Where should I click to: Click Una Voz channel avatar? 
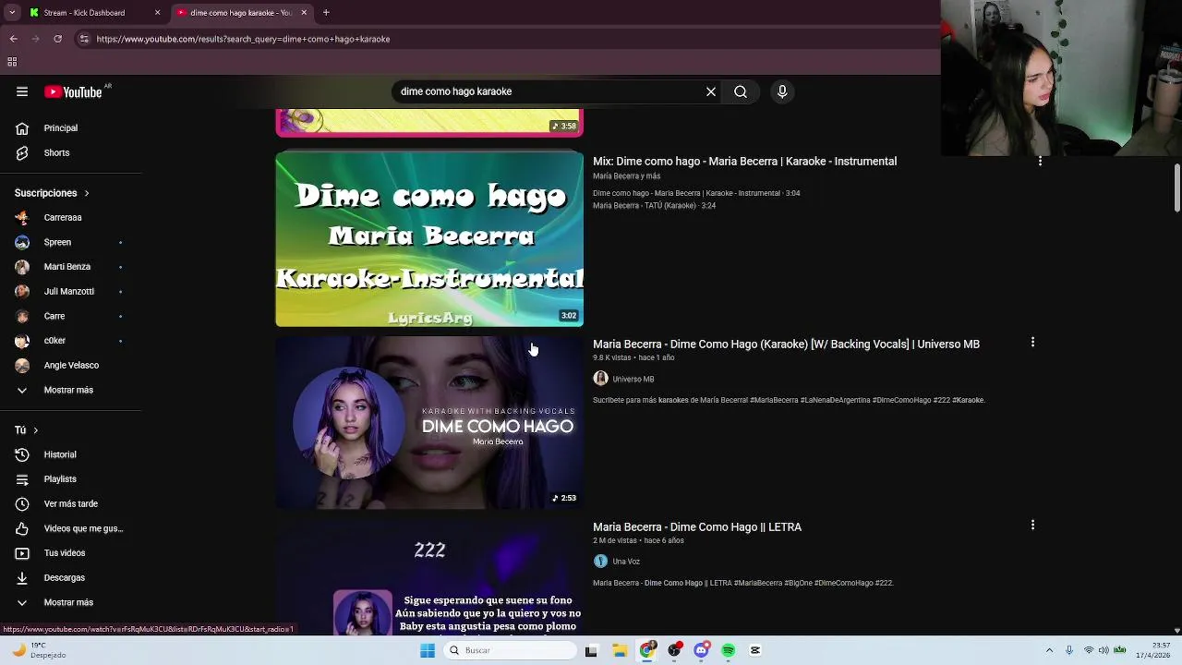coord(600,561)
